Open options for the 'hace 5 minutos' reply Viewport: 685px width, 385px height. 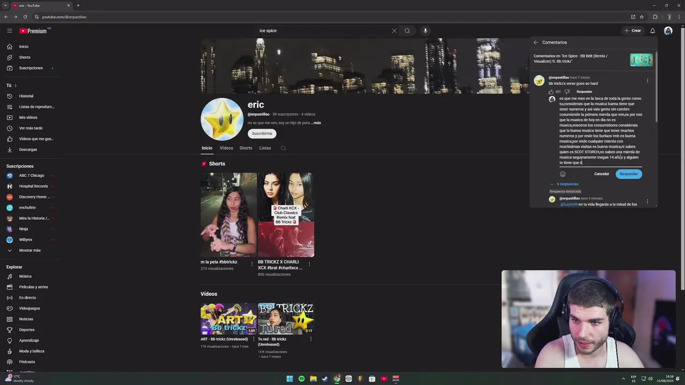coord(647,202)
